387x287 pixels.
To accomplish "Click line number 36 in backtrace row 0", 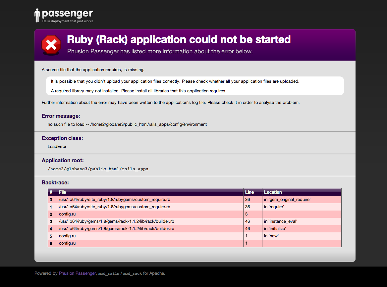I will click(248, 200).
